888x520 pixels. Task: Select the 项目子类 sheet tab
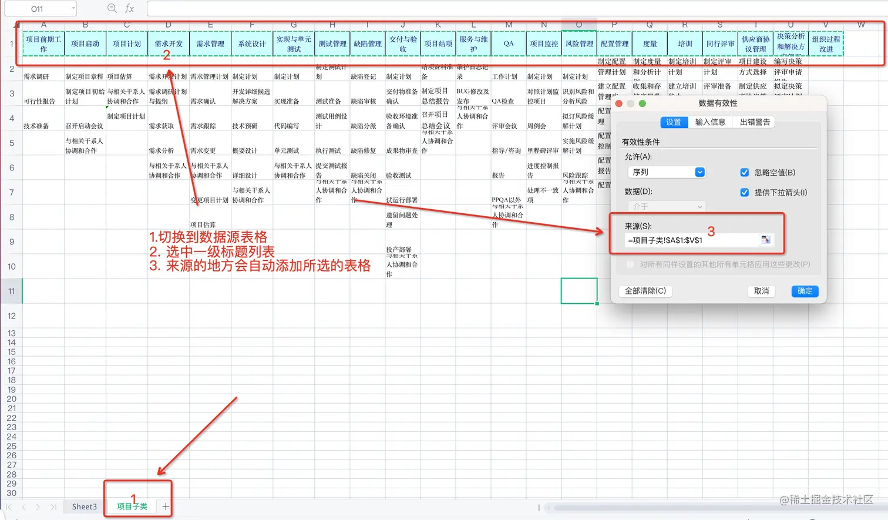pos(132,506)
